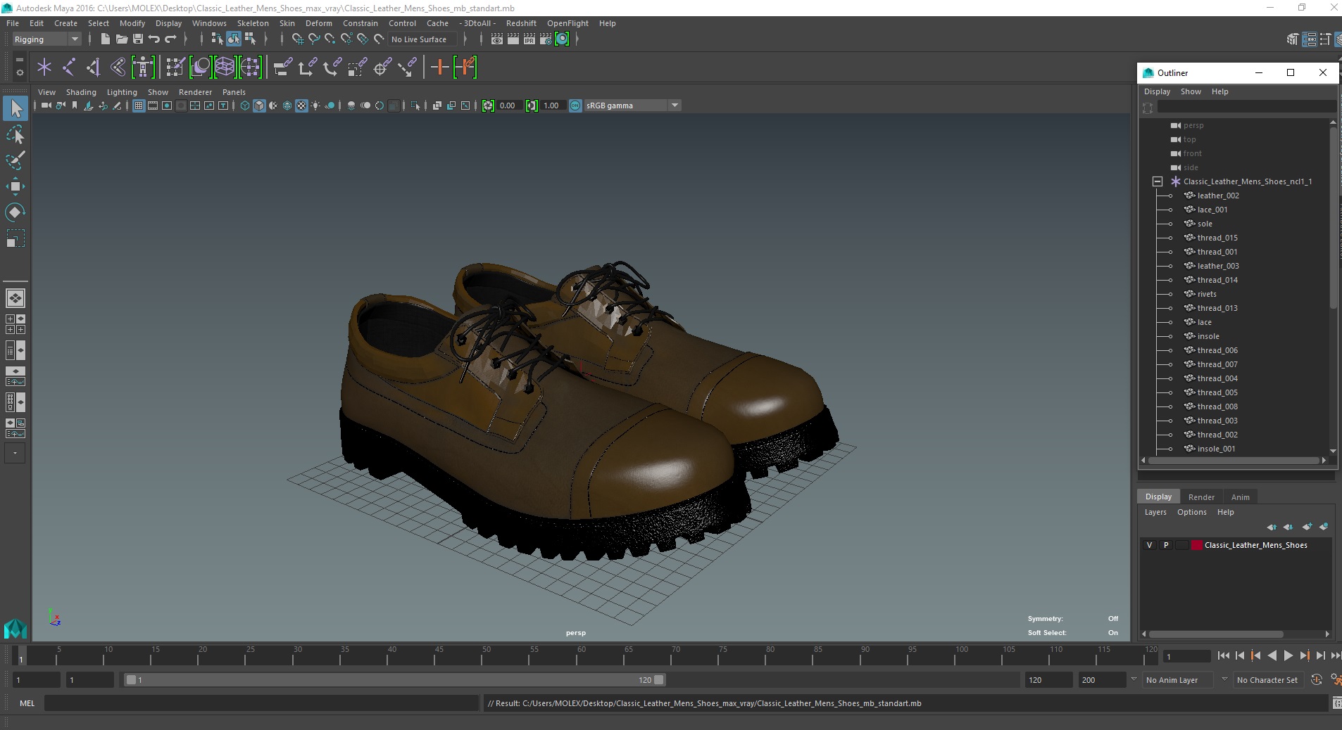This screenshot has height=730, width=1342.
Task: Select the Rotate tool in toolbox
Action: (x=15, y=212)
